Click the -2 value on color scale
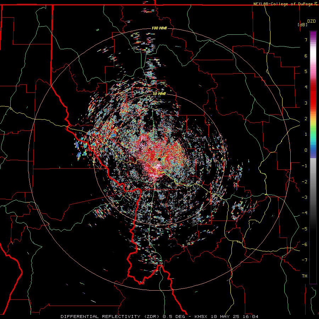 304,182
